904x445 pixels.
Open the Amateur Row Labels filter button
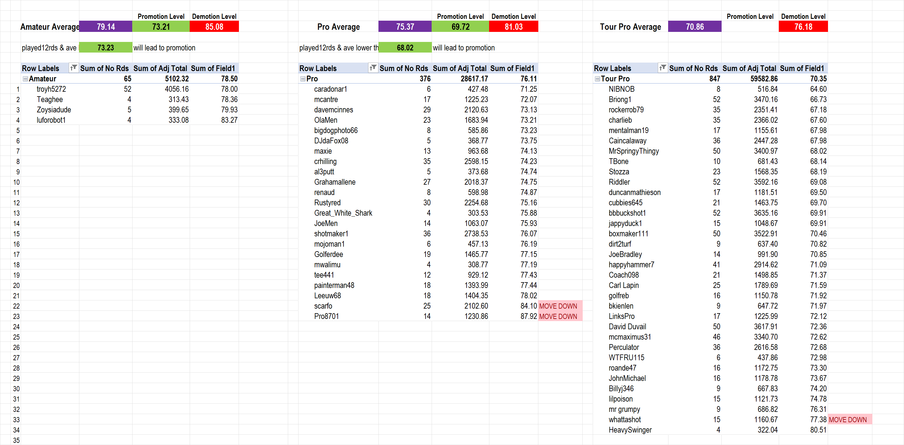(x=73, y=68)
